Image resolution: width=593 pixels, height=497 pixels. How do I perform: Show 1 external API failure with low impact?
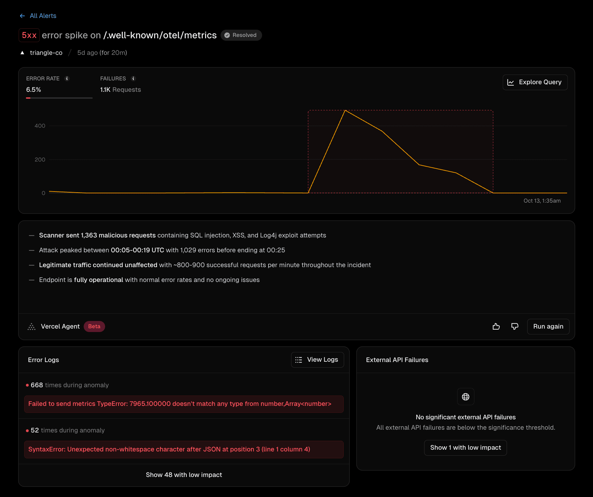465,448
